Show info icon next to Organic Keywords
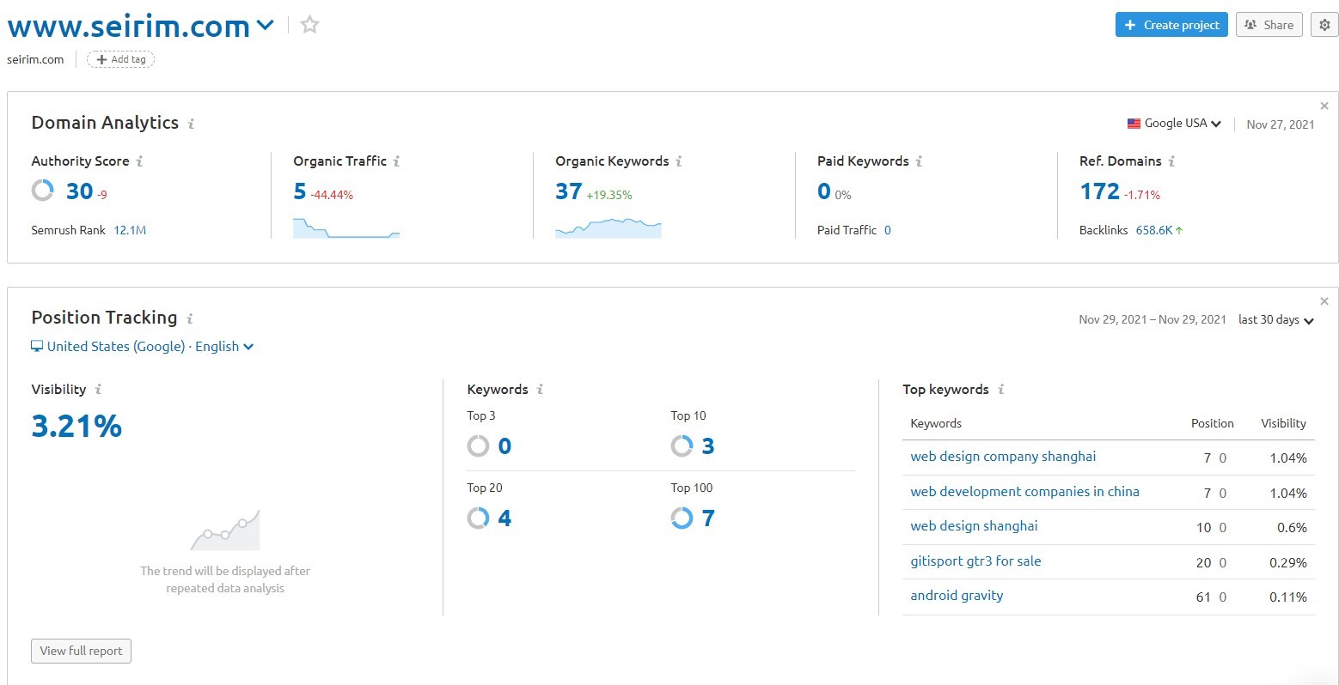This screenshot has height=685, width=1339. (679, 161)
